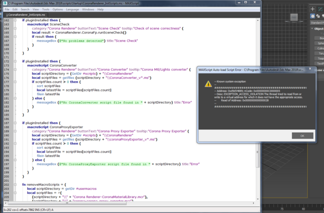Viewport: 324px width, 213px height.
Task: Collapse the Object Type rollout arrow
Action: (x=312, y=28)
